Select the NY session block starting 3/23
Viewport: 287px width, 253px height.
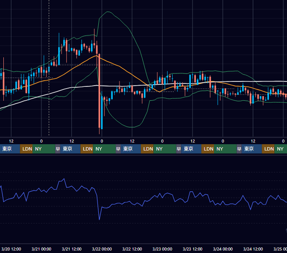tap(225, 149)
